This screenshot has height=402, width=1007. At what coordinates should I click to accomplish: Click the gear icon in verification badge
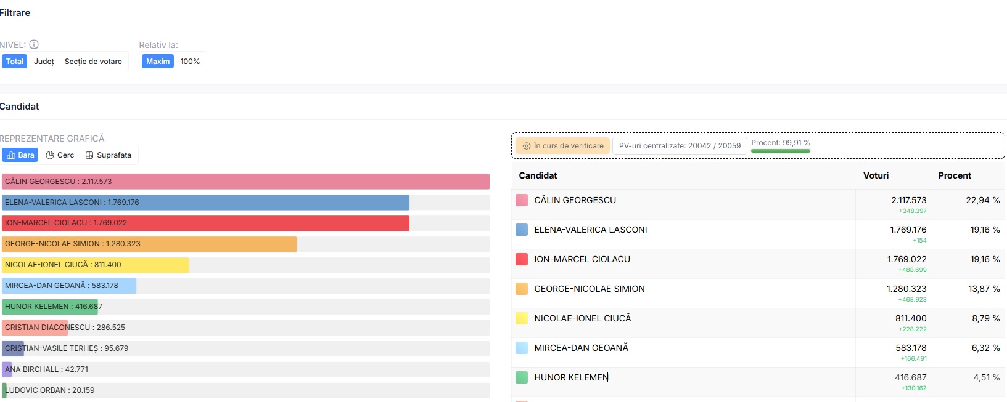[x=527, y=146]
